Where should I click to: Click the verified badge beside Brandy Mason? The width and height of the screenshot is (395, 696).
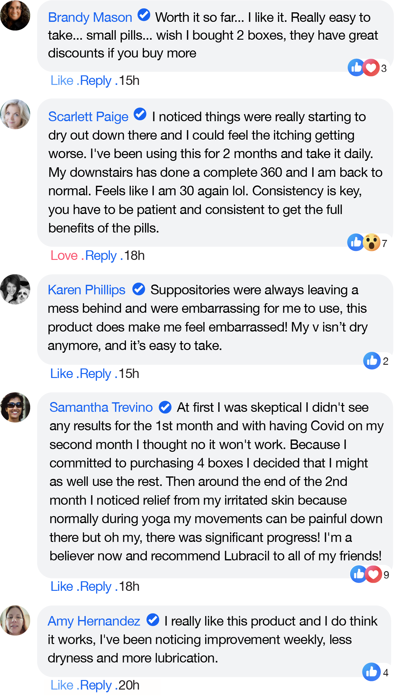point(144,15)
